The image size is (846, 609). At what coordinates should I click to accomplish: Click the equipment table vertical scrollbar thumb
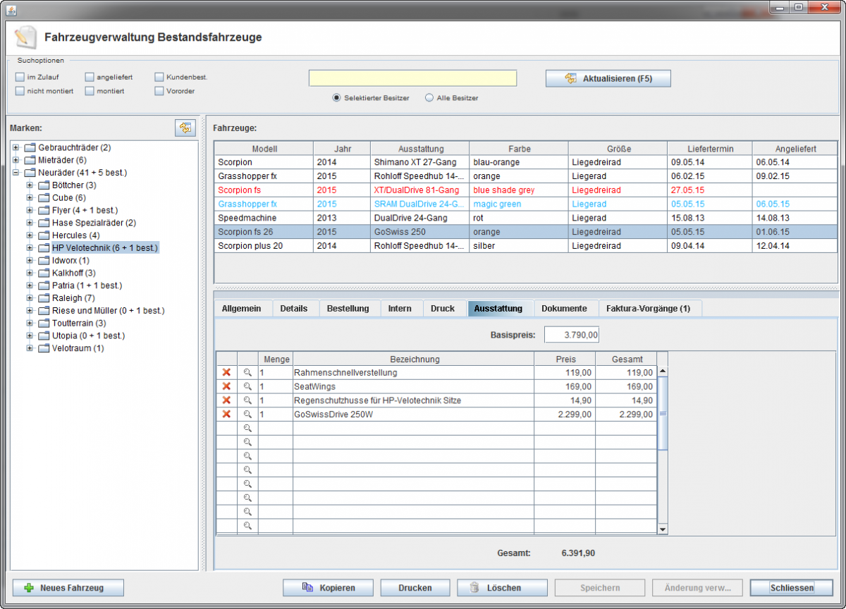[x=662, y=413]
